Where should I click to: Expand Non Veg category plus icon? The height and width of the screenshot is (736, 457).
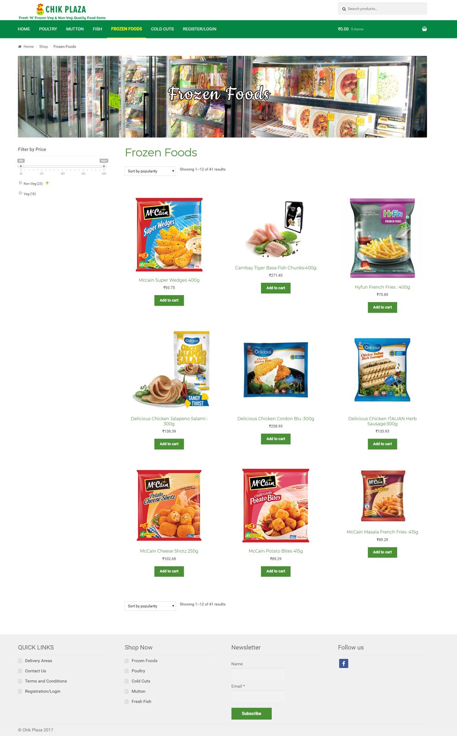pos(47,183)
